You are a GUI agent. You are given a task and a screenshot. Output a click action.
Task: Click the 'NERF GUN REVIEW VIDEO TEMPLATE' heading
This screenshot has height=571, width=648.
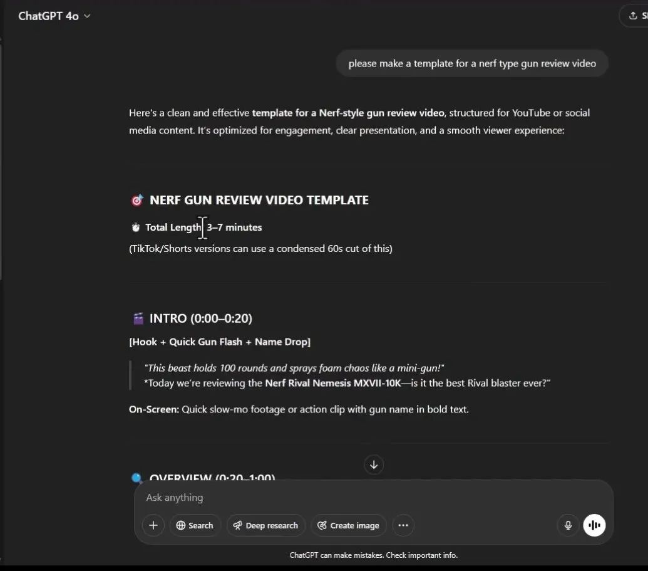[259, 201]
